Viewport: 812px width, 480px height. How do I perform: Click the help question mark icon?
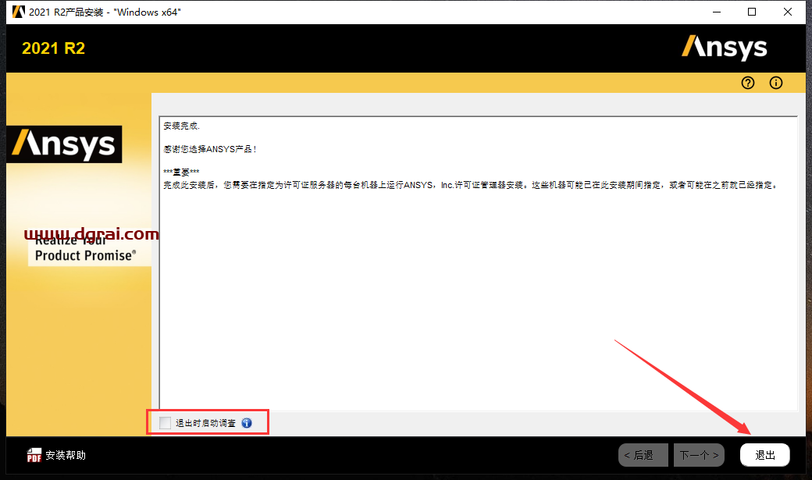pos(748,83)
